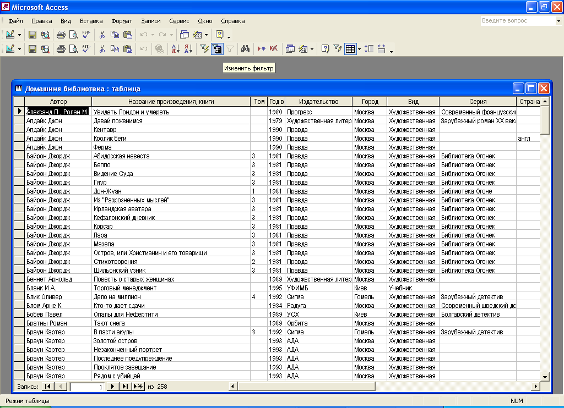This screenshot has width=564, height=408.
Task: Sort records descending (Я-А down arrow)
Action: (x=188, y=49)
